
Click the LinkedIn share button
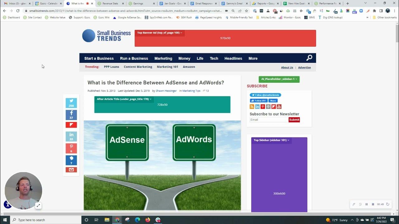tap(71, 136)
